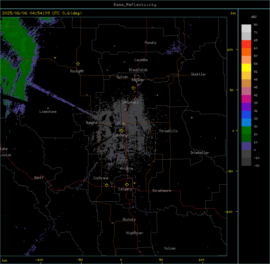
Task: Pick the purple 36–39 dBZ legend swatch
Action: point(246,107)
